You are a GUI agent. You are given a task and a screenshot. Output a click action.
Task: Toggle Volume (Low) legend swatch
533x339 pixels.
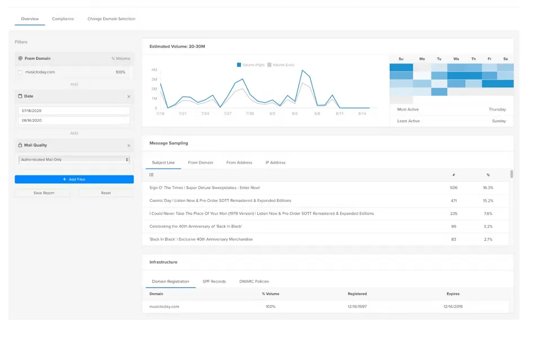click(x=270, y=65)
